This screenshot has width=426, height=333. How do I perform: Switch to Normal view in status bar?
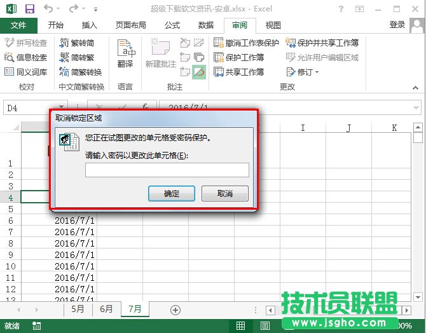[241, 326]
